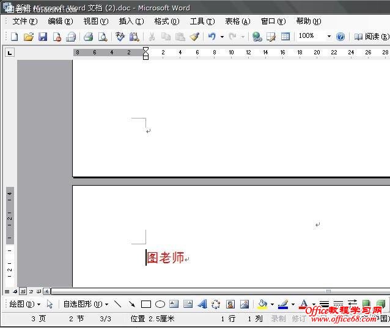Toggle the 录制 macro recording indicator
This screenshot has width=390, height=328.
pos(278,319)
